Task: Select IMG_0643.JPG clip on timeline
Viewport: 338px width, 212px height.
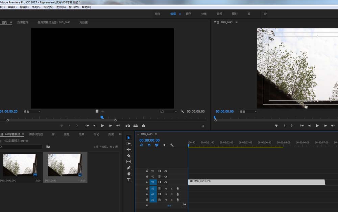Action: pos(256,182)
